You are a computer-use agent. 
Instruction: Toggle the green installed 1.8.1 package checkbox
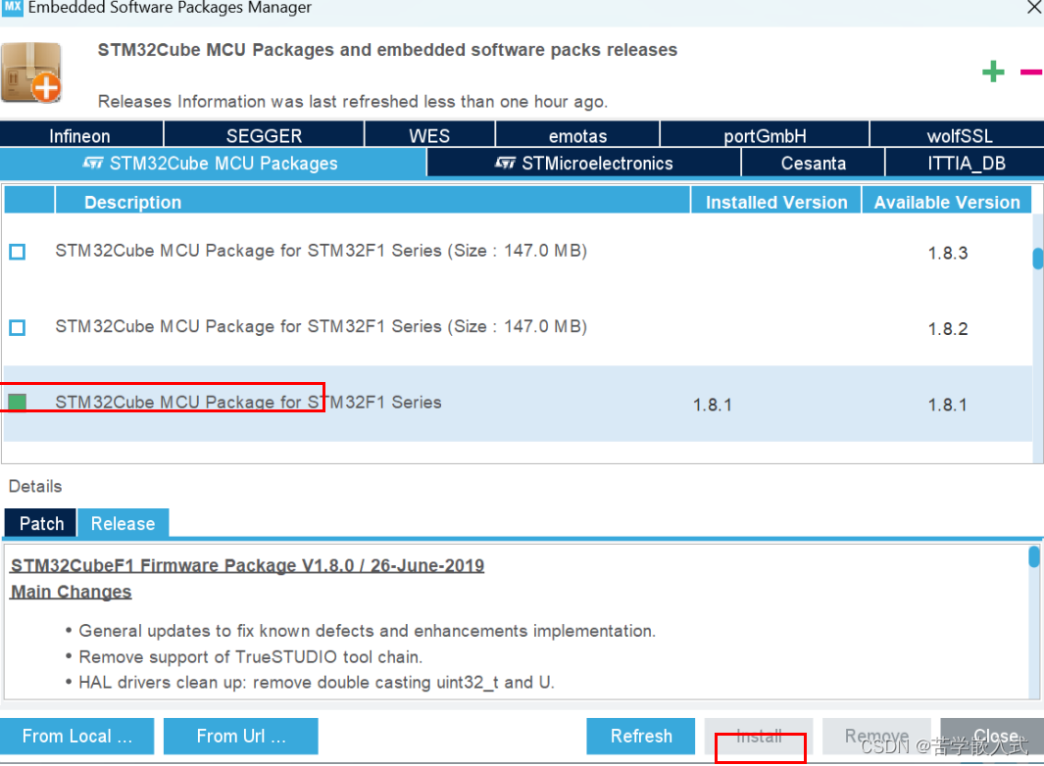click(18, 402)
